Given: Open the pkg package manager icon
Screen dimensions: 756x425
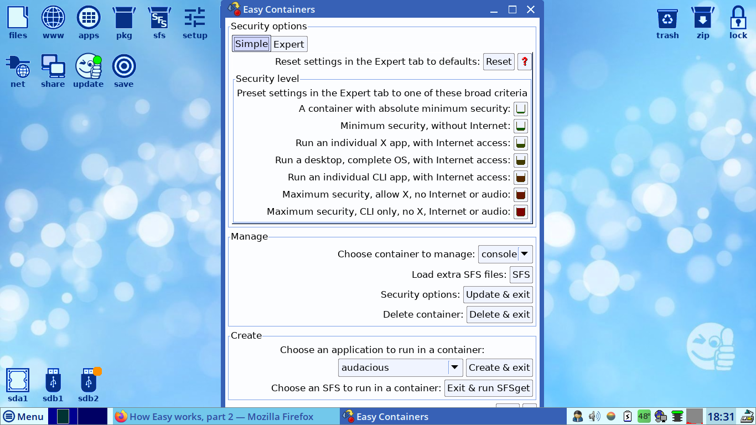Looking at the screenshot, I should 124,22.
